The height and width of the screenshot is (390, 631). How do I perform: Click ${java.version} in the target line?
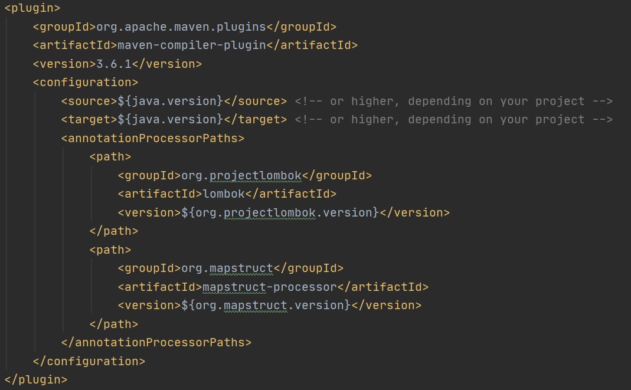click(170, 119)
